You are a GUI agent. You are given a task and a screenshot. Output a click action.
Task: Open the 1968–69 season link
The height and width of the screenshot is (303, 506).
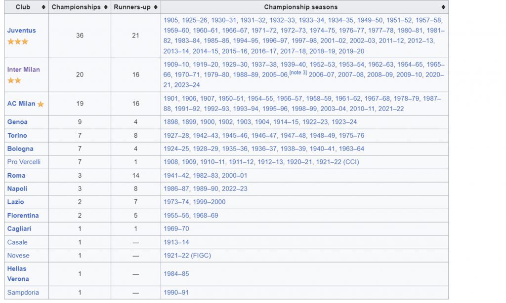(x=206, y=215)
